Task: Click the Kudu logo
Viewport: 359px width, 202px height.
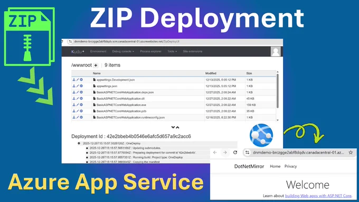Action: tap(78, 52)
